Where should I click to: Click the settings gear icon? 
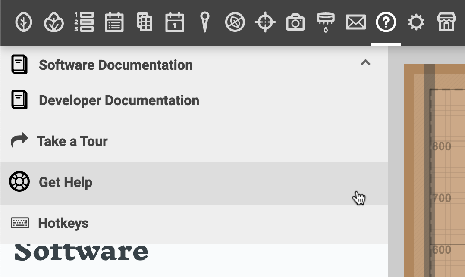[416, 22]
